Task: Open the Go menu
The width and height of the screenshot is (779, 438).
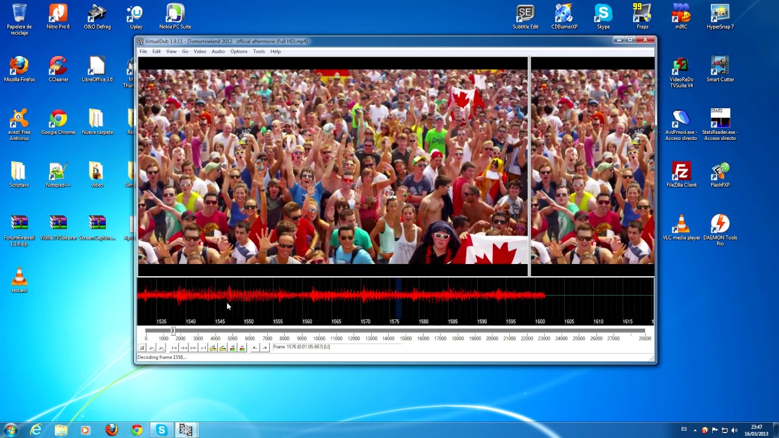Action: click(x=185, y=52)
